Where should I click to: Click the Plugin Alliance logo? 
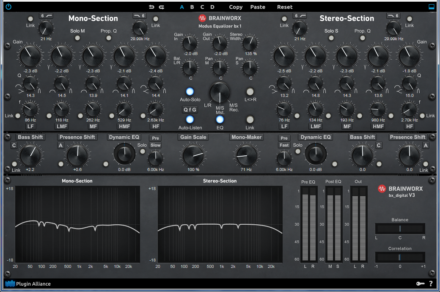(28, 284)
